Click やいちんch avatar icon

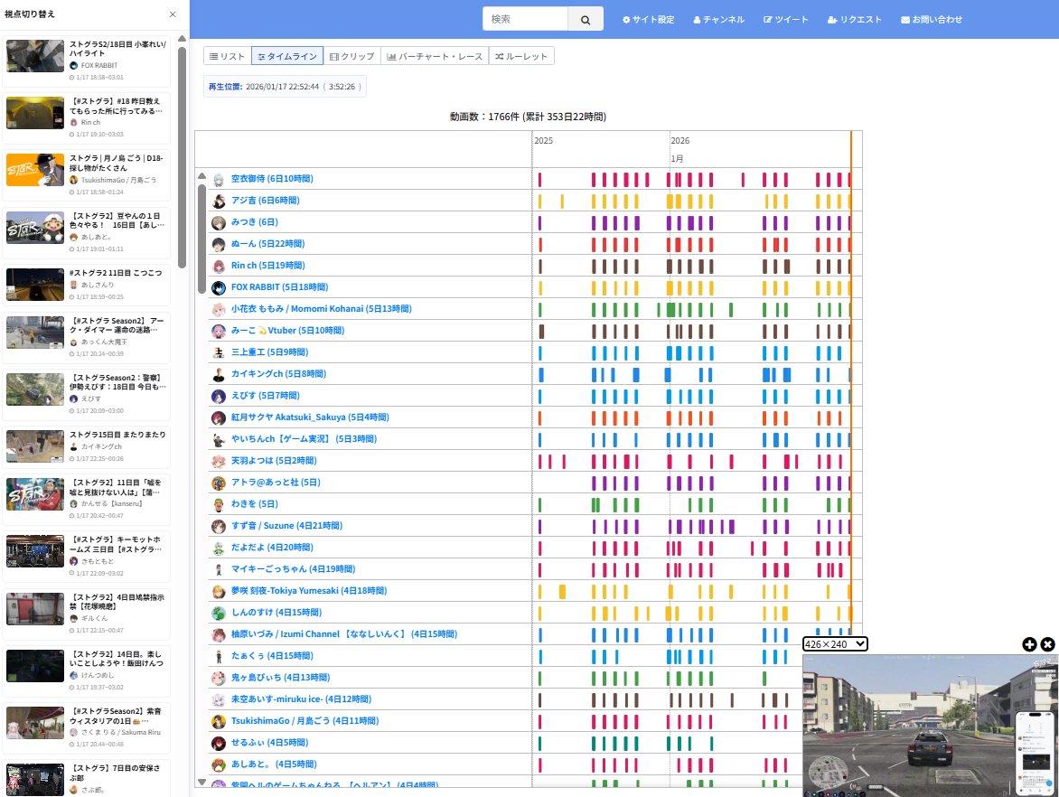(x=218, y=440)
